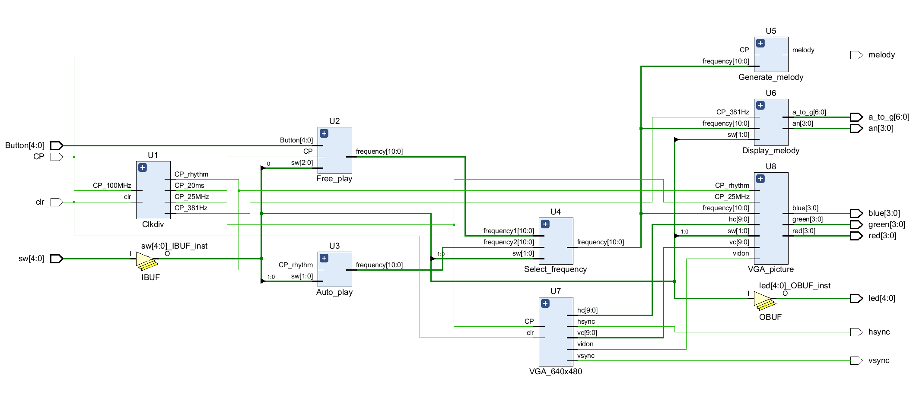913x420 pixels.
Task: Expand the U1 Clkdiv block plus icon
Action: [x=142, y=167]
